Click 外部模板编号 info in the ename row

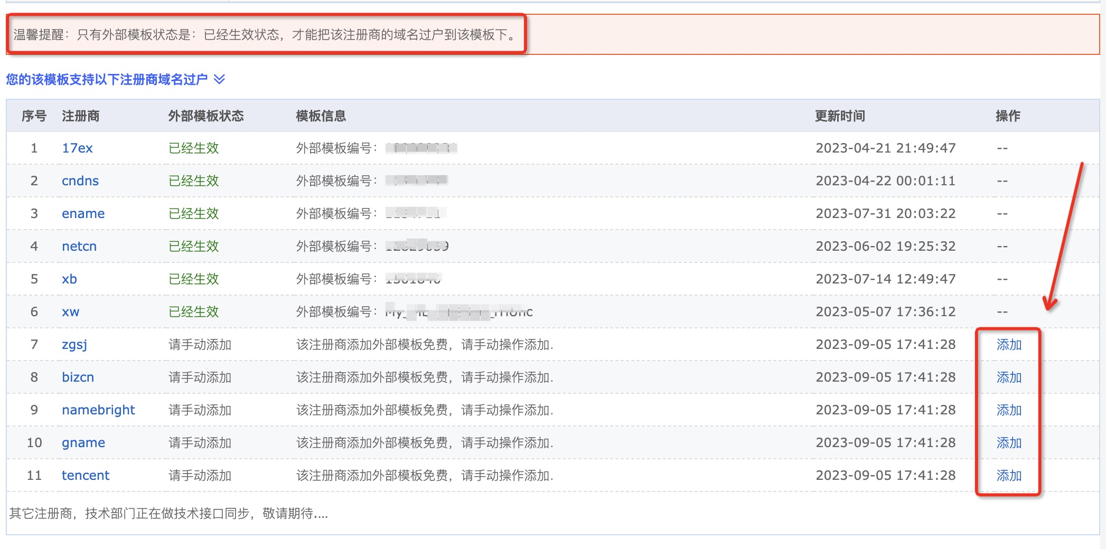pyautogui.click(x=371, y=214)
